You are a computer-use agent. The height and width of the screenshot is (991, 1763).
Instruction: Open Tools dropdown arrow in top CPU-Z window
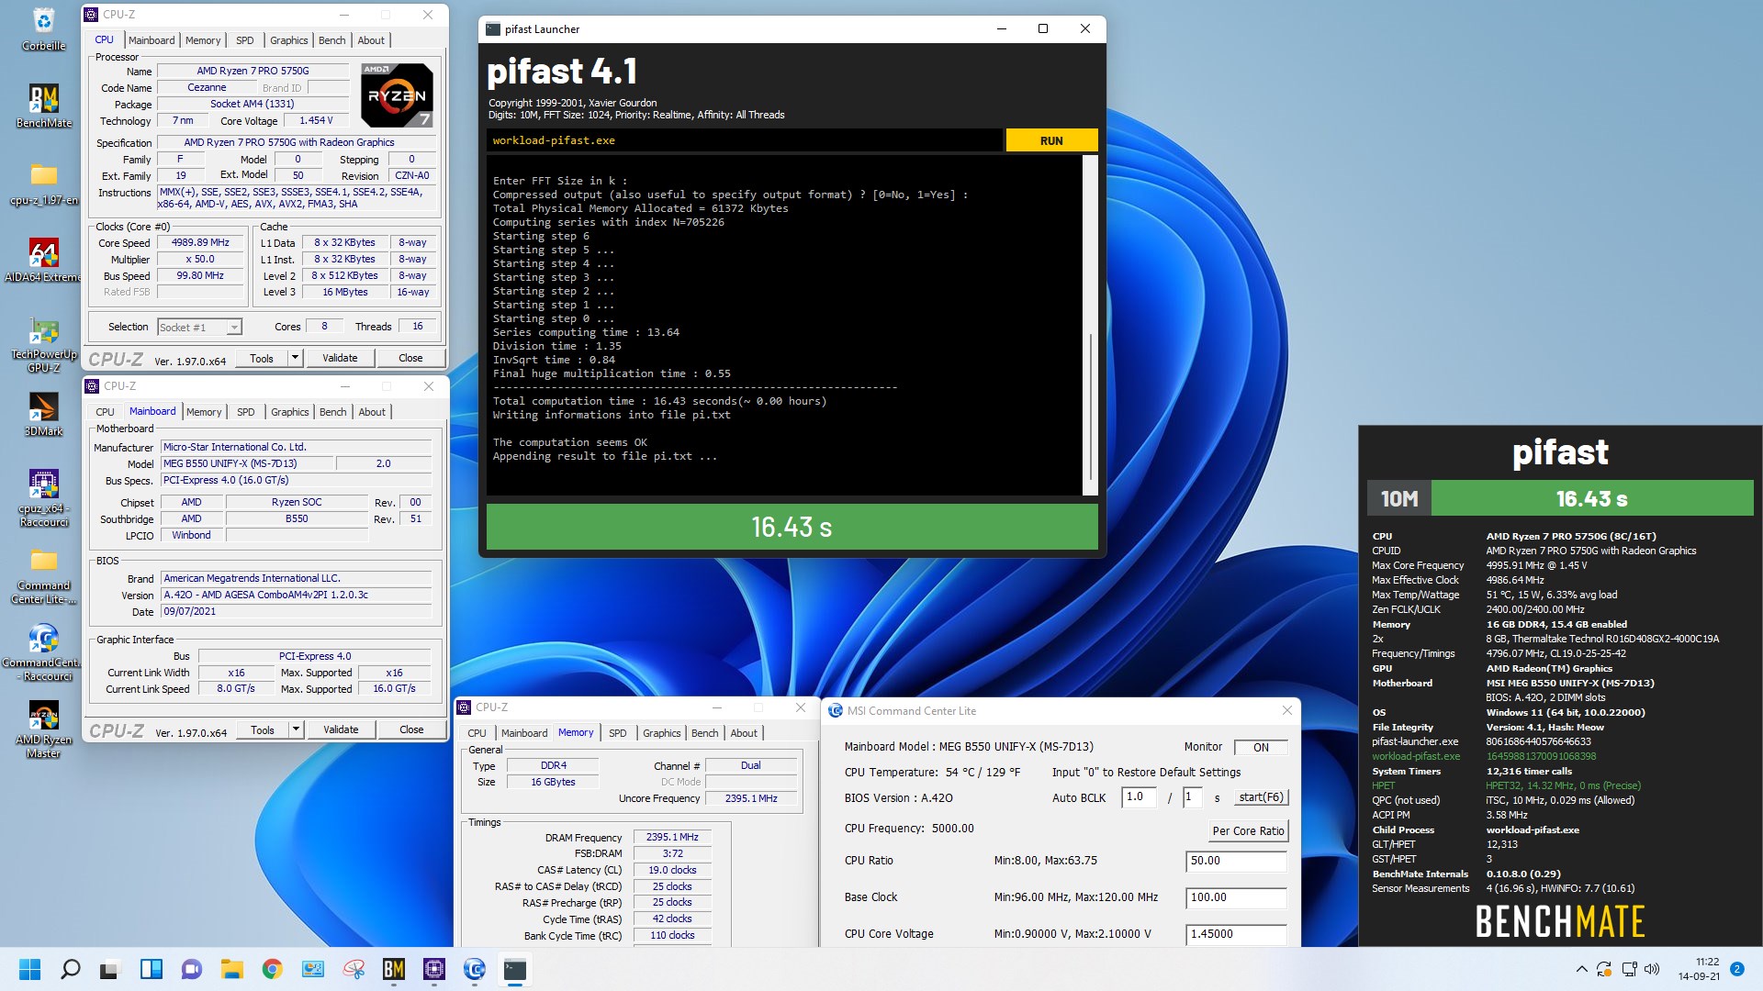pos(295,358)
